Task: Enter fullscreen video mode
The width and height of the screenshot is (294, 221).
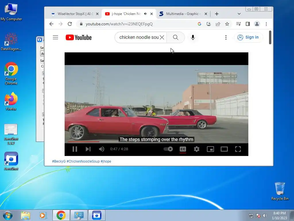Action: tap(238, 149)
